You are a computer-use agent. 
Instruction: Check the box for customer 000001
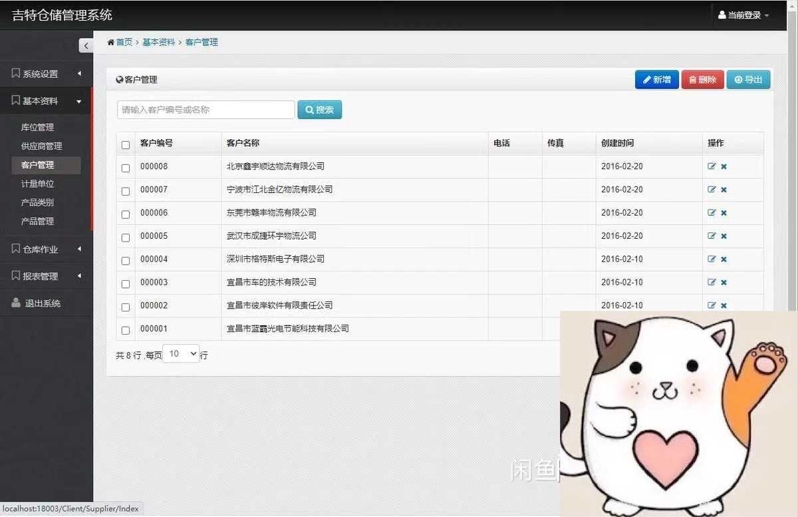(126, 331)
